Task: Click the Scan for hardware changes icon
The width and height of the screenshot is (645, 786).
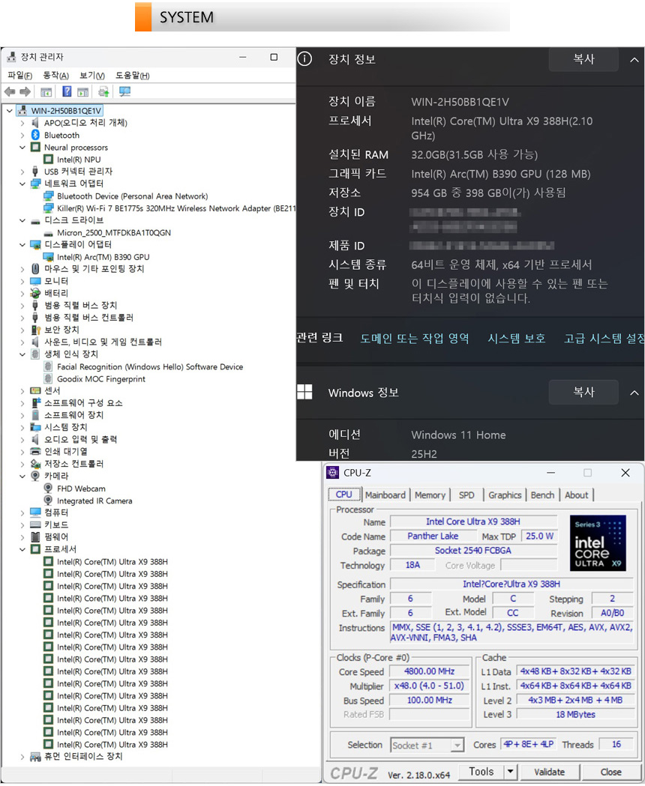Action: click(x=124, y=91)
